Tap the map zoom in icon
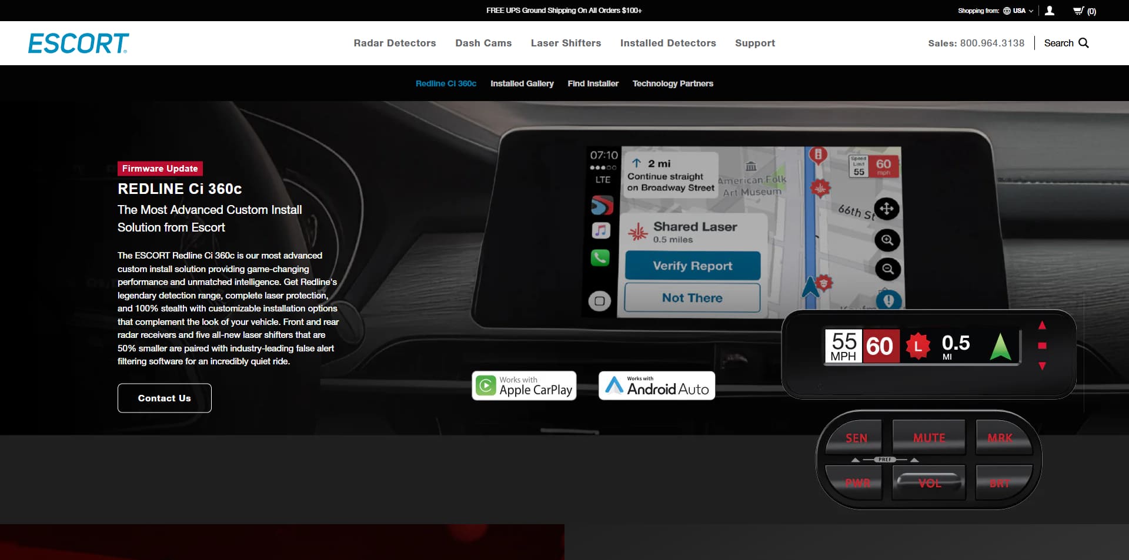 pos(887,240)
